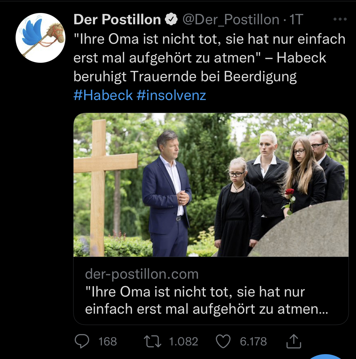
Task: Click the 6.178 likes count
Action: 253,342
